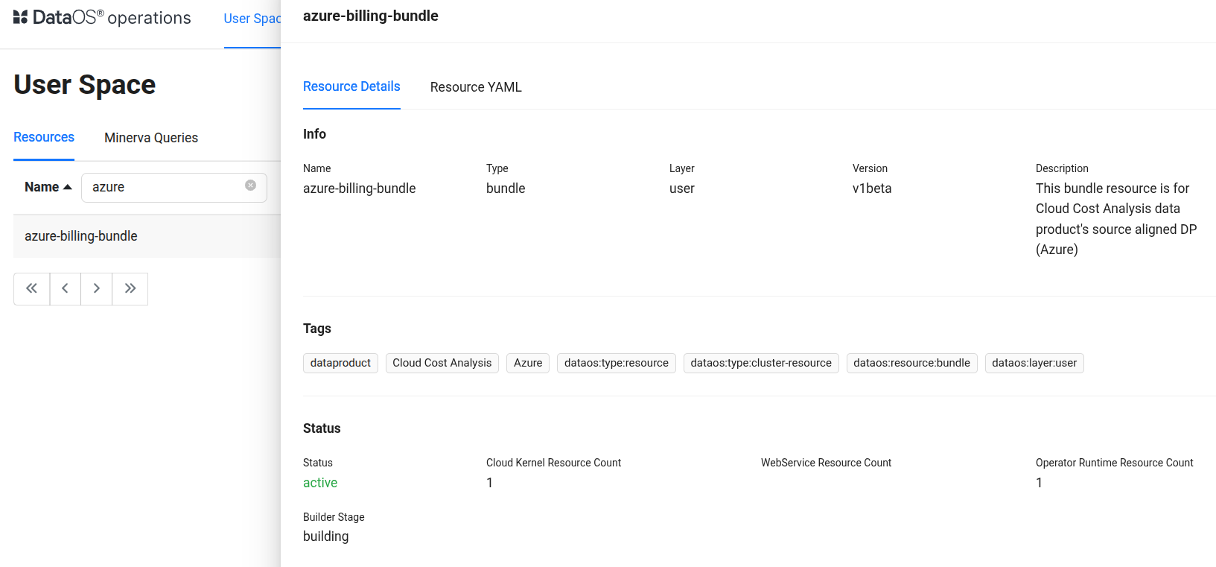
Task: Go to next page of results
Action: tap(97, 288)
